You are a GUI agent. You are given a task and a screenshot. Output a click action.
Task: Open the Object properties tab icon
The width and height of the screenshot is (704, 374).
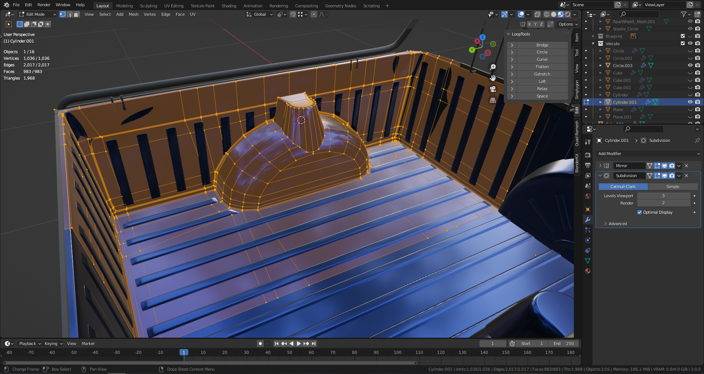click(x=588, y=209)
